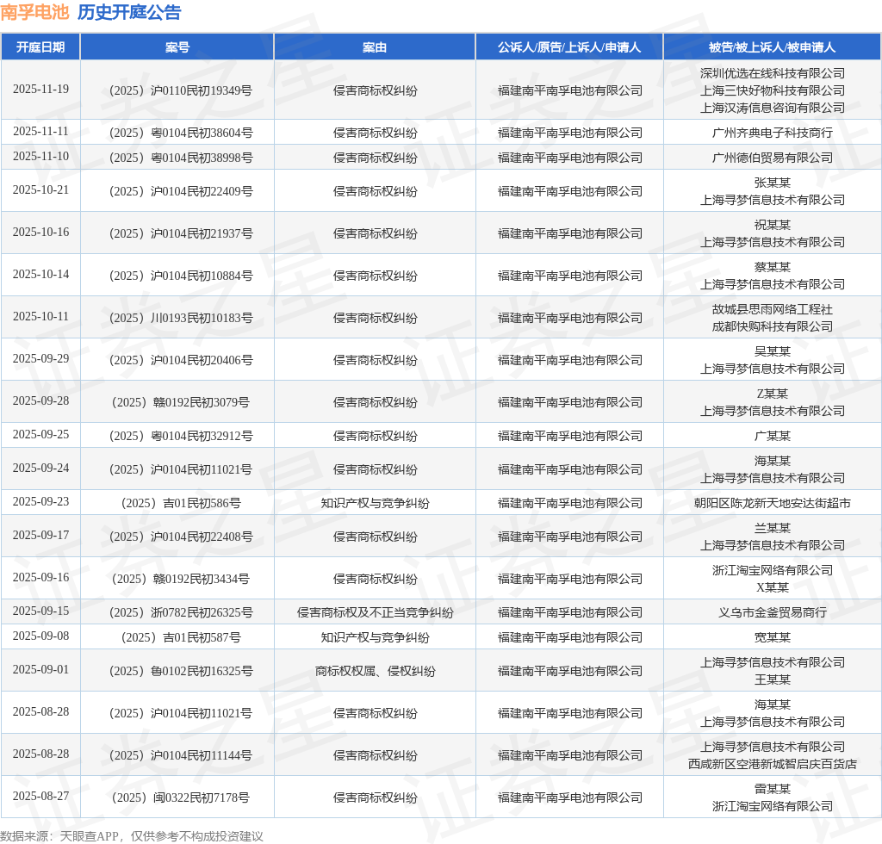Screen dimensions: 882x844
Task: Click defendant 西咸新区空港新城智启庆百货店
Action: [x=773, y=764]
